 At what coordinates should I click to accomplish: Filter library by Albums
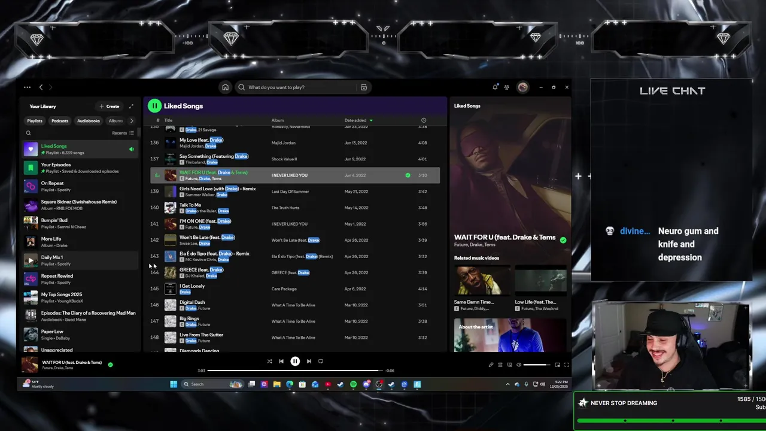115,121
